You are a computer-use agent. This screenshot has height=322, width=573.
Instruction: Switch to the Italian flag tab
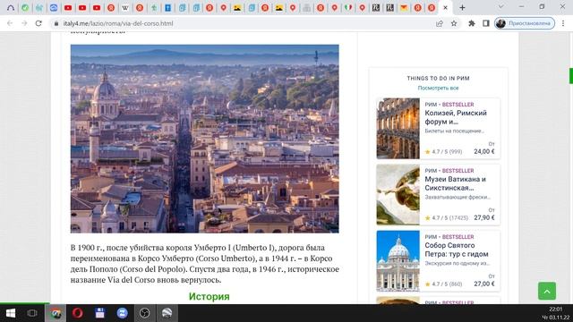(348, 7)
